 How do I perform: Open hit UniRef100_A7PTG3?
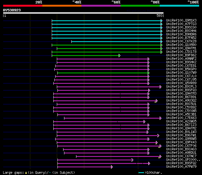tap(181, 24)
